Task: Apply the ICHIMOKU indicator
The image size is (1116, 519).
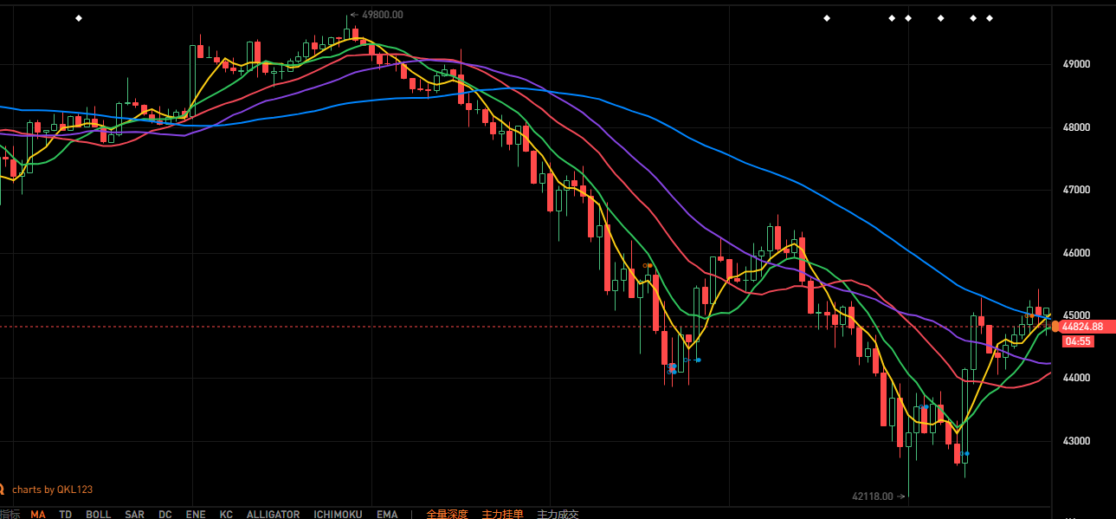Action: [338, 514]
